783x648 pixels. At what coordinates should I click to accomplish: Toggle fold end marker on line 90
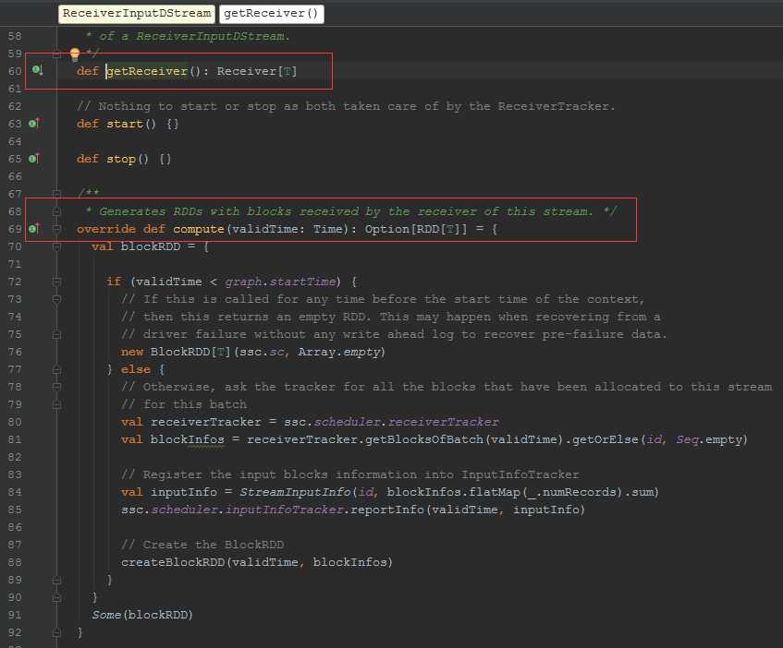(x=56, y=597)
